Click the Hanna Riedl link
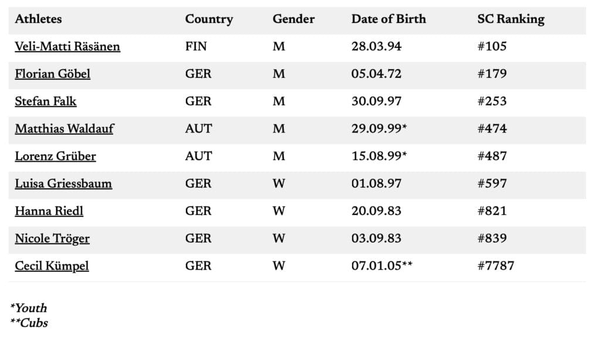Viewport: 601px width, 344px height. click(49, 211)
